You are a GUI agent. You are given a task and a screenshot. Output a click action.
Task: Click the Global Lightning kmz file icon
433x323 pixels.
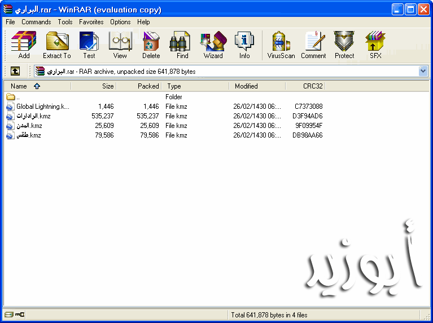click(10, 107)
